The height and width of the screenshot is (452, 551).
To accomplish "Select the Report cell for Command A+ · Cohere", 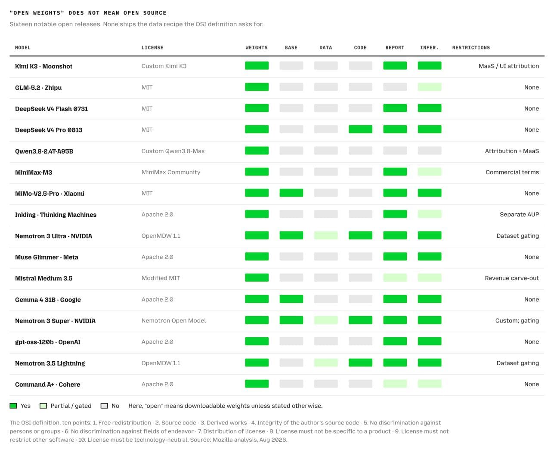I will point(395,384).
